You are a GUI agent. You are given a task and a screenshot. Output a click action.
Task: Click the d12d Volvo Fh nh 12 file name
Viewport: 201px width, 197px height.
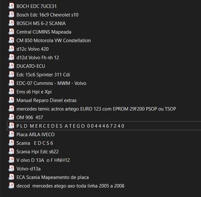click(37, 57)
